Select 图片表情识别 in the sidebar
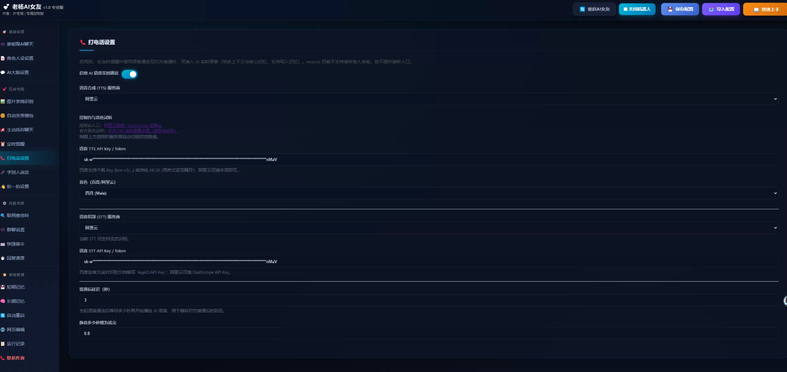 click(20, 102)
